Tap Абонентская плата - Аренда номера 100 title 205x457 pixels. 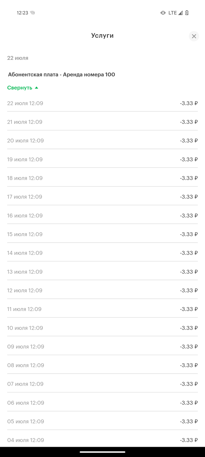pos(61,75)
